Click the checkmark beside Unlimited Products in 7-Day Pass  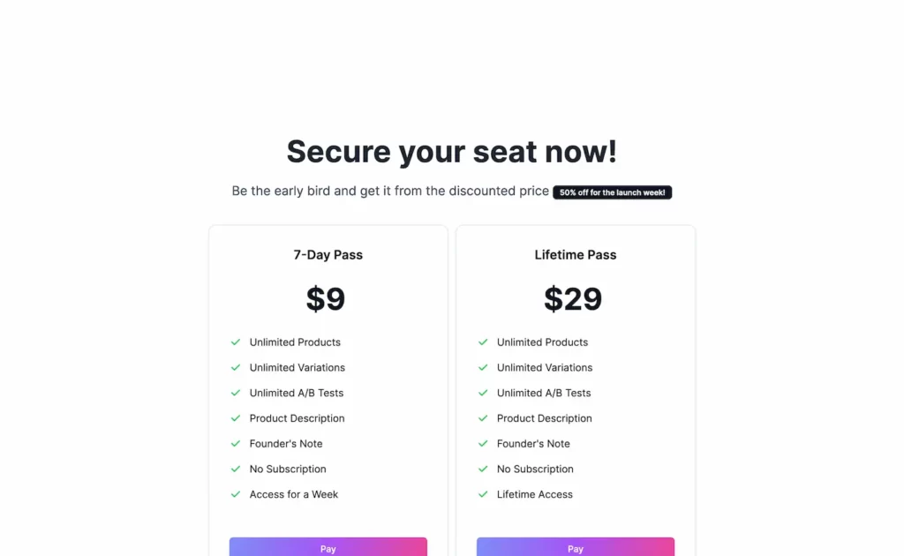tap(236, 342)
